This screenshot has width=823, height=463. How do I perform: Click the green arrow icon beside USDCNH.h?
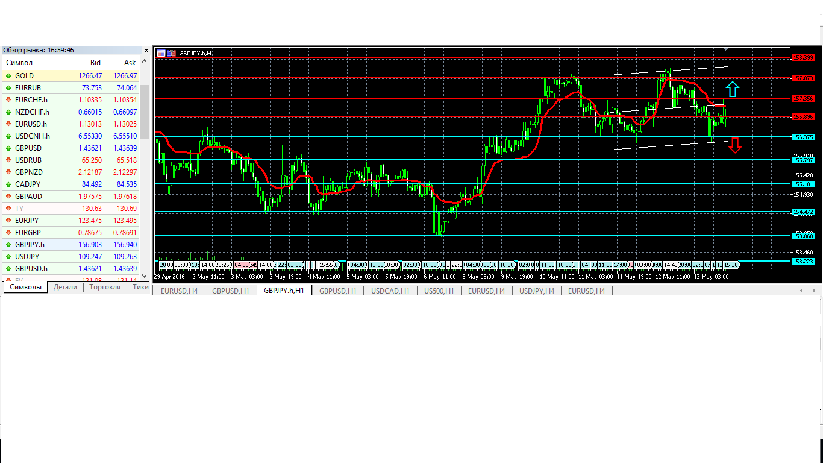(8, 136)
